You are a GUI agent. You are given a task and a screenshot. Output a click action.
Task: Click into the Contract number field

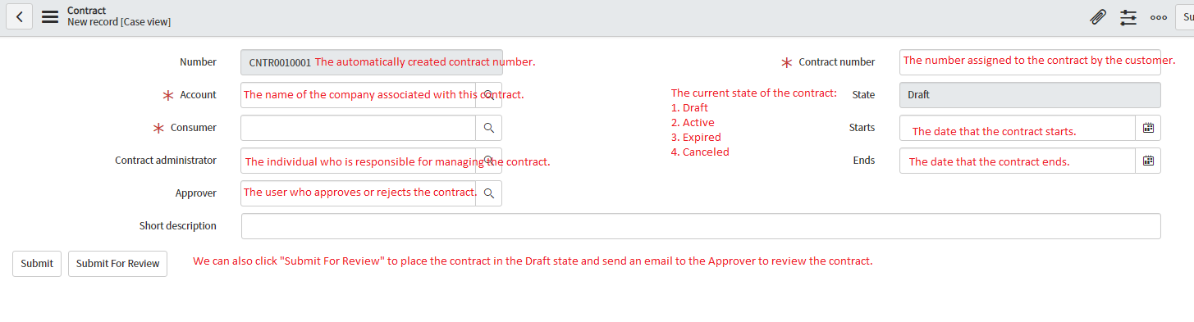tap(1031, 62)
